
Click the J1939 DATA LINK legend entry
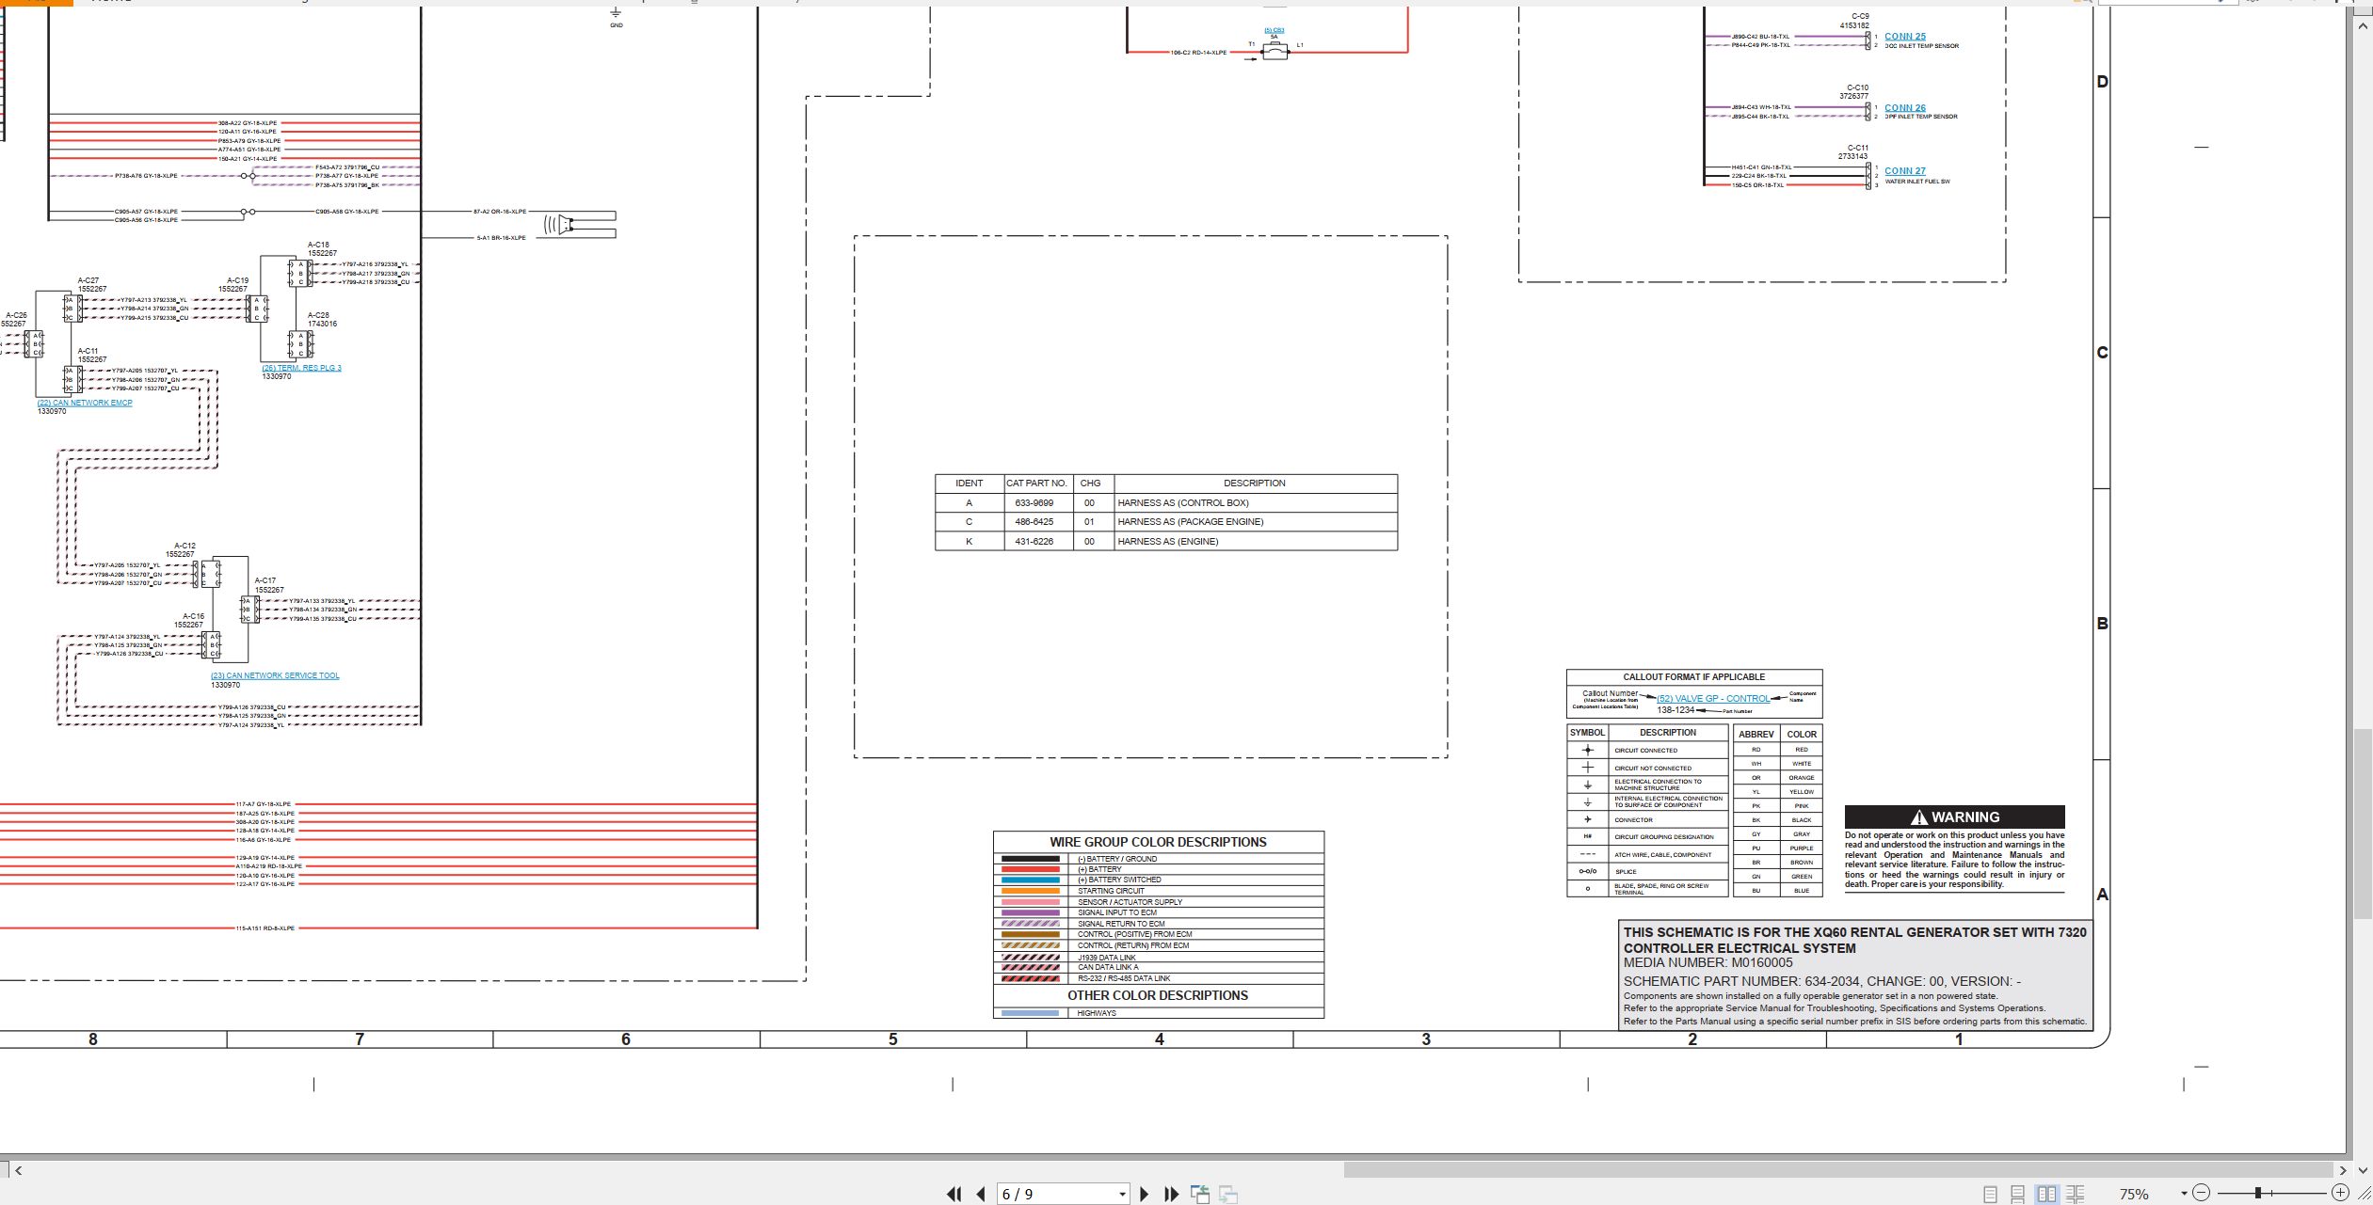(1158, 958)
